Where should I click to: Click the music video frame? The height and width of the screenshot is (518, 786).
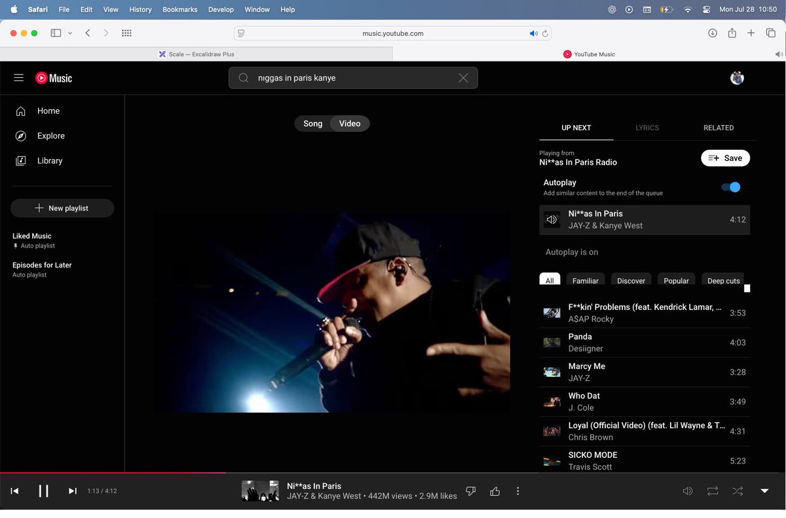[x=332, y=312]
